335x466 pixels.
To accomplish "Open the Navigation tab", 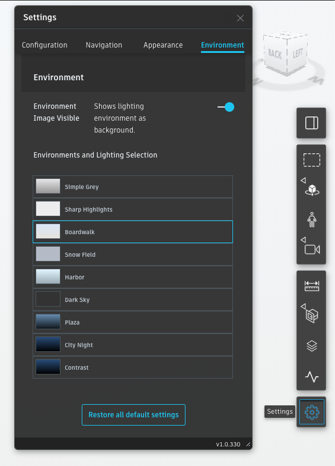I will [104, 45].
